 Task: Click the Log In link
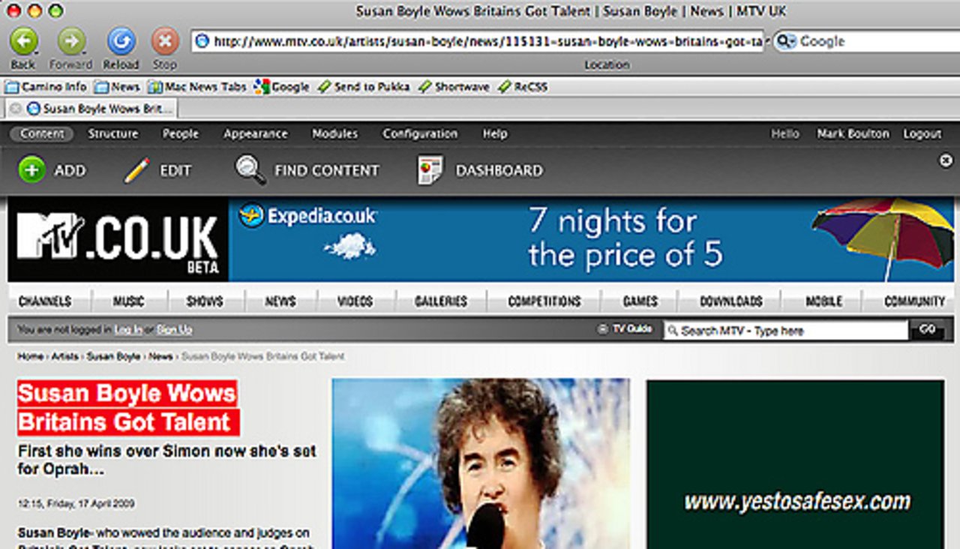tap(128, 330)
